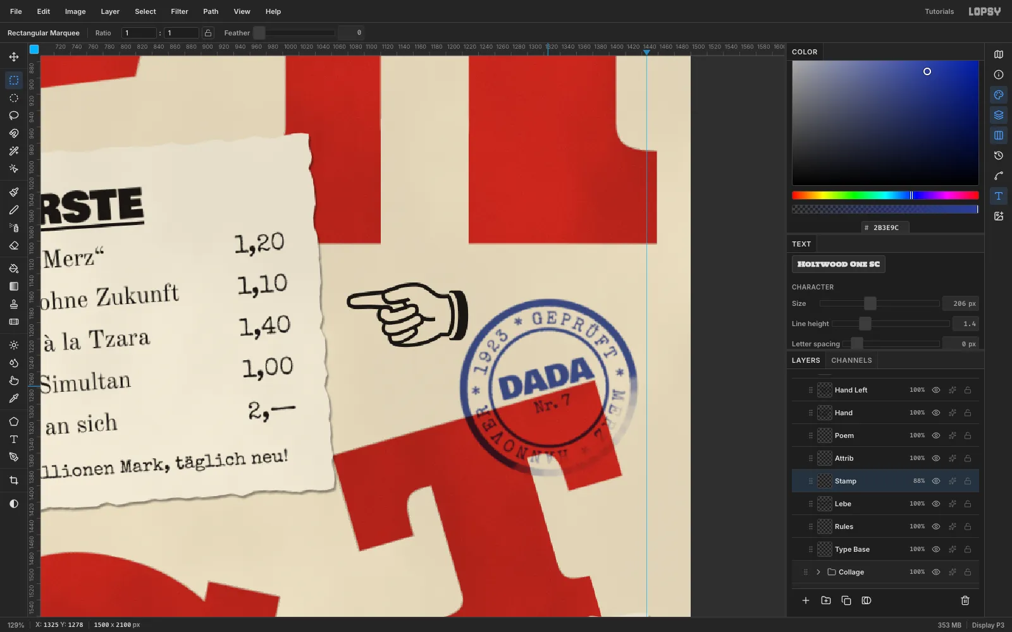
Task: Hide the Type Base layer
Action: tap(936, 549)
